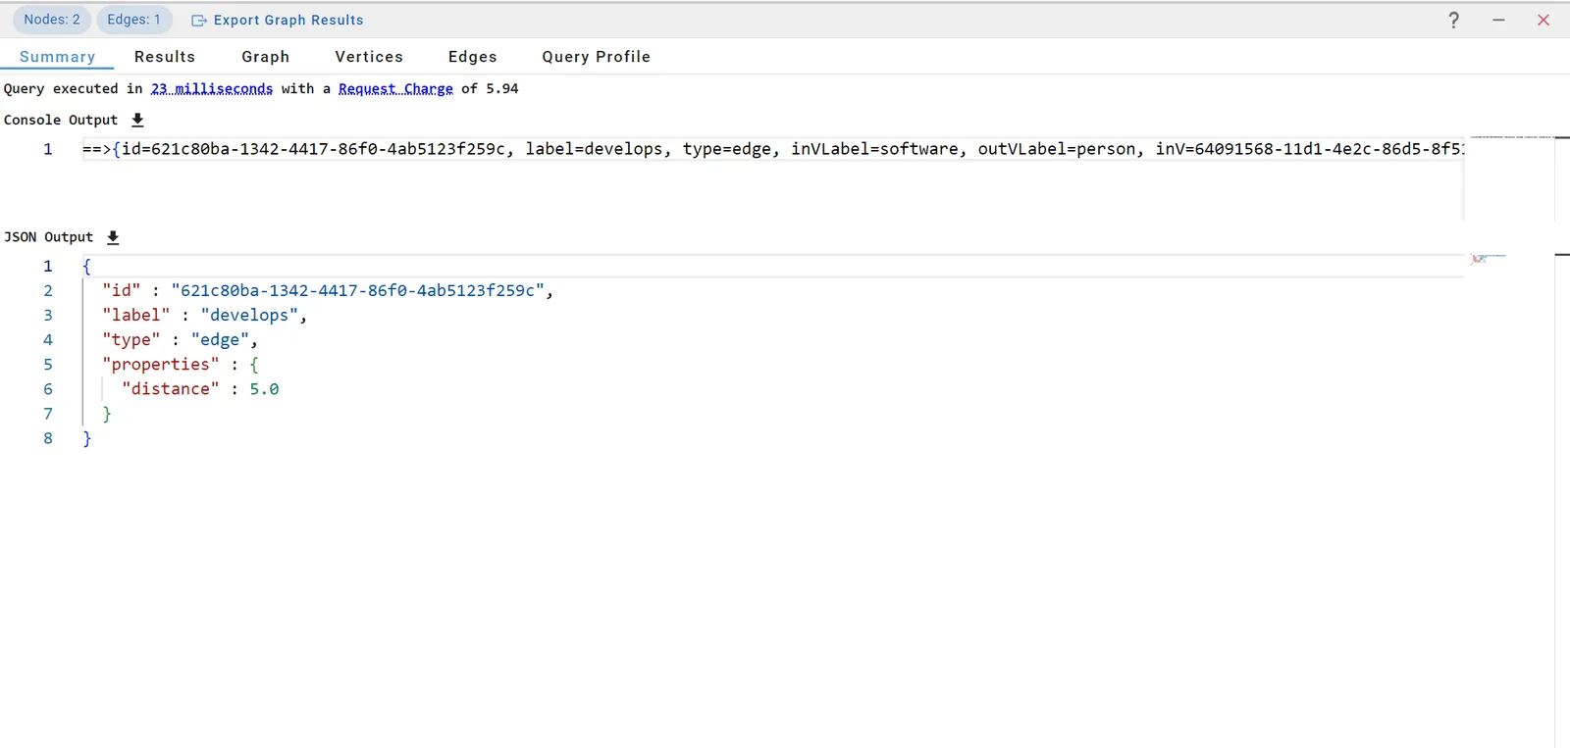Open the Request Charge link
The width and height of the screenshot is (1570, 748).
point(395,88)
